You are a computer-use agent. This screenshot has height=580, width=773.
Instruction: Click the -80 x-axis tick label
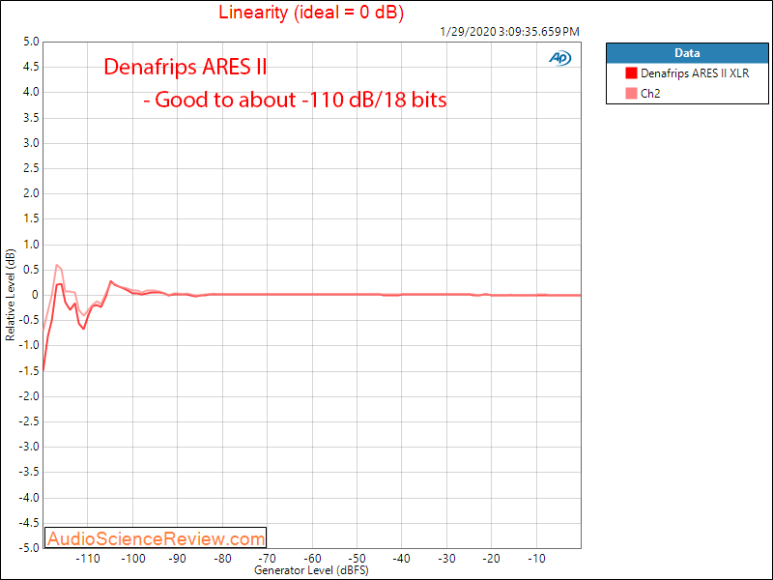tap(222, 559)
